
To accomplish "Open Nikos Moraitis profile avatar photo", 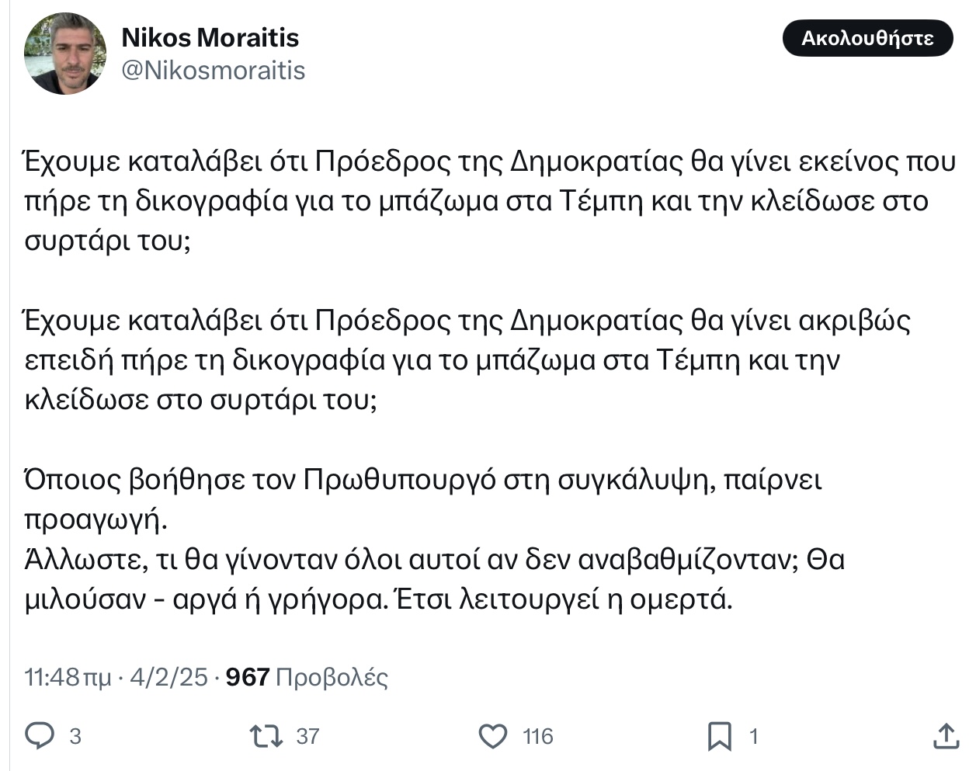I will point(65,54).
